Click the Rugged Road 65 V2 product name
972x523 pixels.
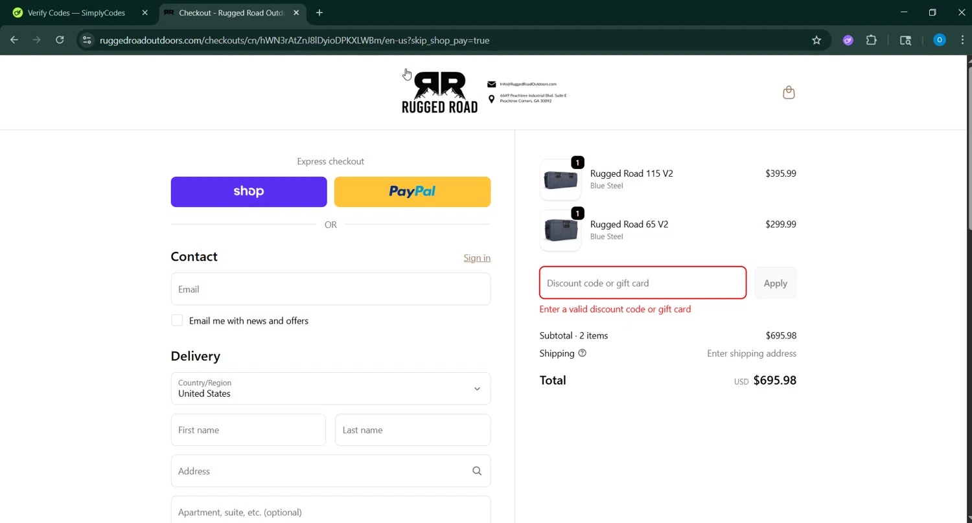629,224
